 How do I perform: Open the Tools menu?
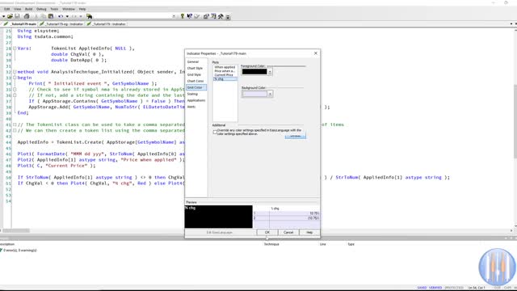[x=54, y=9]
